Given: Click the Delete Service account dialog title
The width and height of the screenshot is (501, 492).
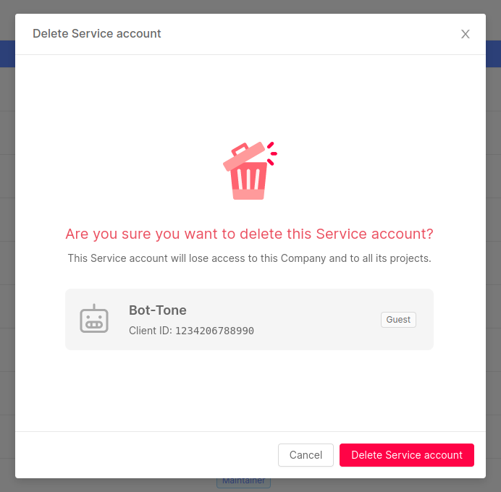Looking at the screenshot, I should pyautogui.click(x=97, y=33).
